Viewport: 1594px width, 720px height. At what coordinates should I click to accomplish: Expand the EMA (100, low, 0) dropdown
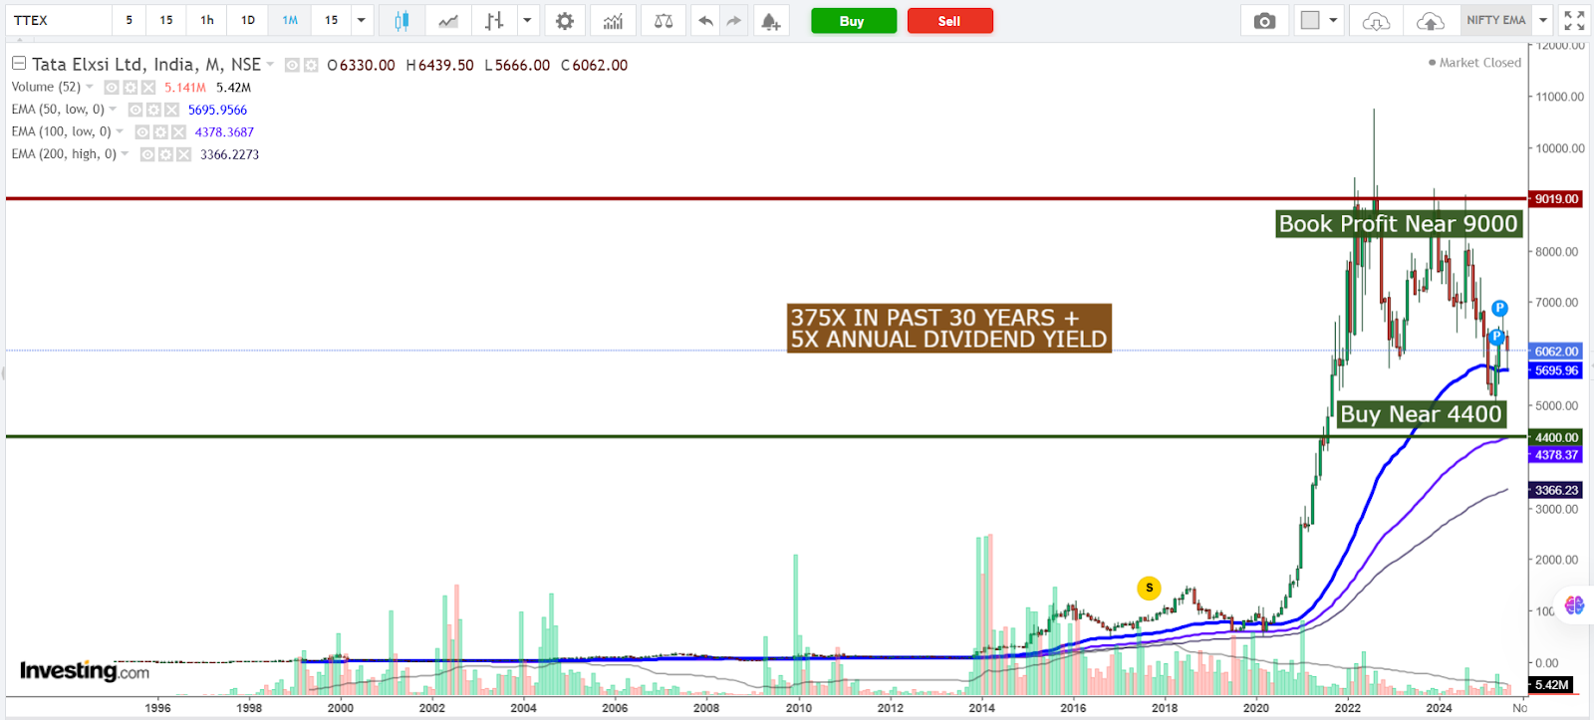coord(120,131)
